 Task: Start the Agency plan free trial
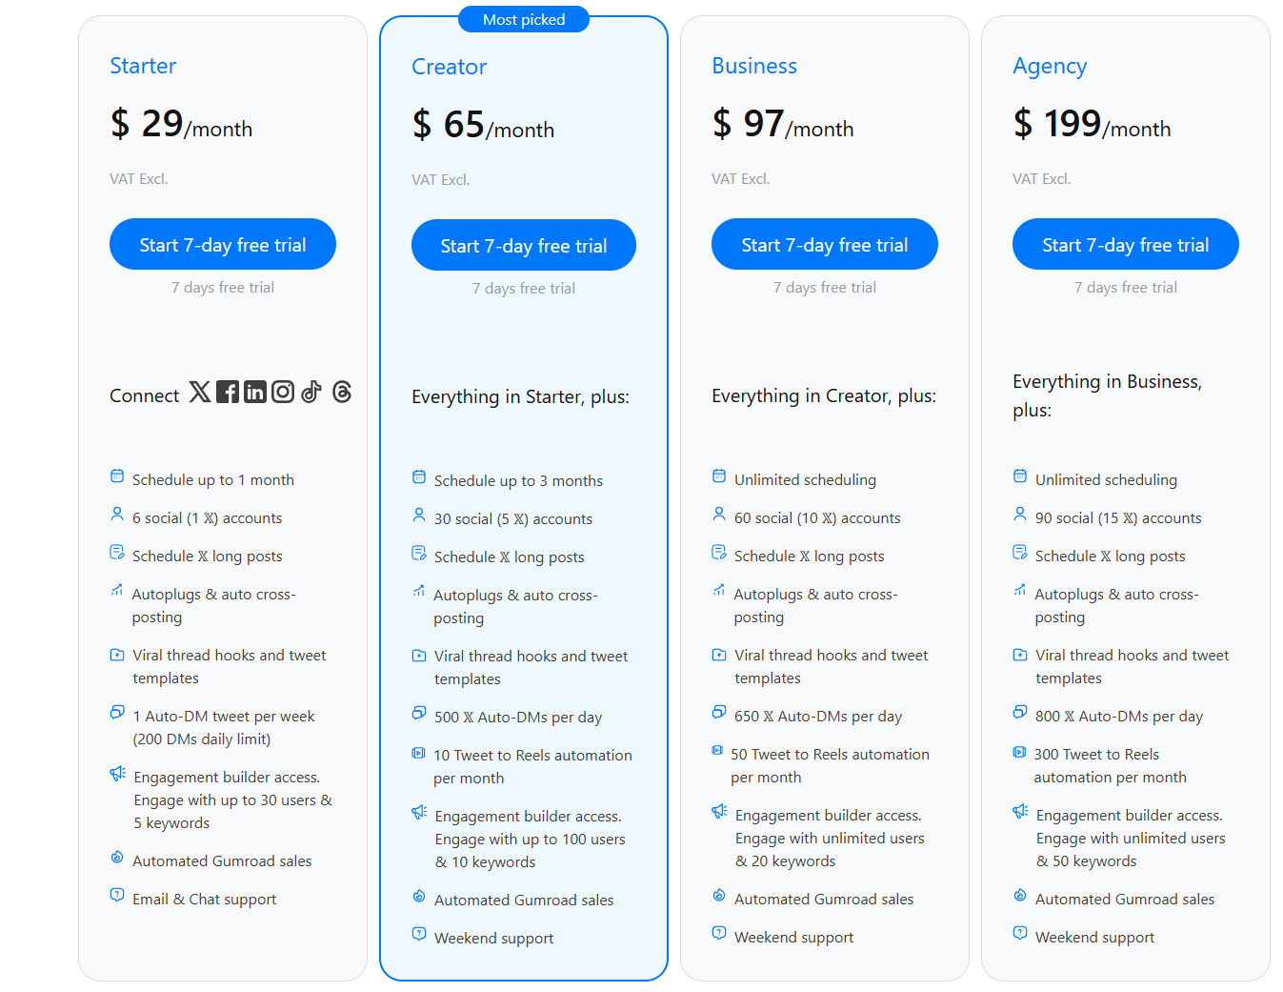click(1125, 244)
